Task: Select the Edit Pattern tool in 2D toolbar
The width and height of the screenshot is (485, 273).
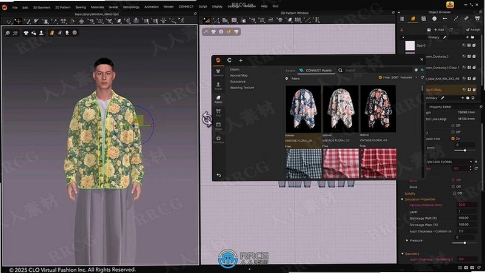Action: [x=216, y=20]
